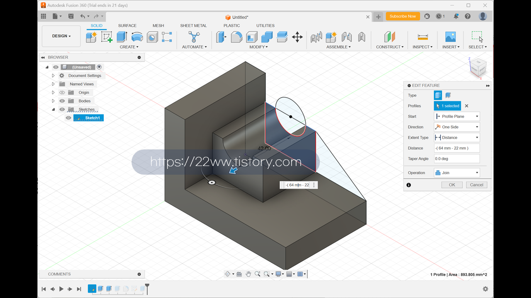
Task: Choose the Fillet tool
Action: (236, 37)
